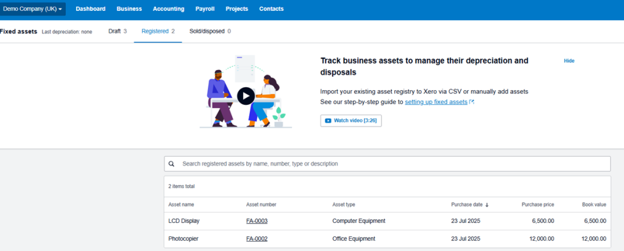Open the Projects menu
Viewport: 624px width, 251px height.
tap(236, 9)
